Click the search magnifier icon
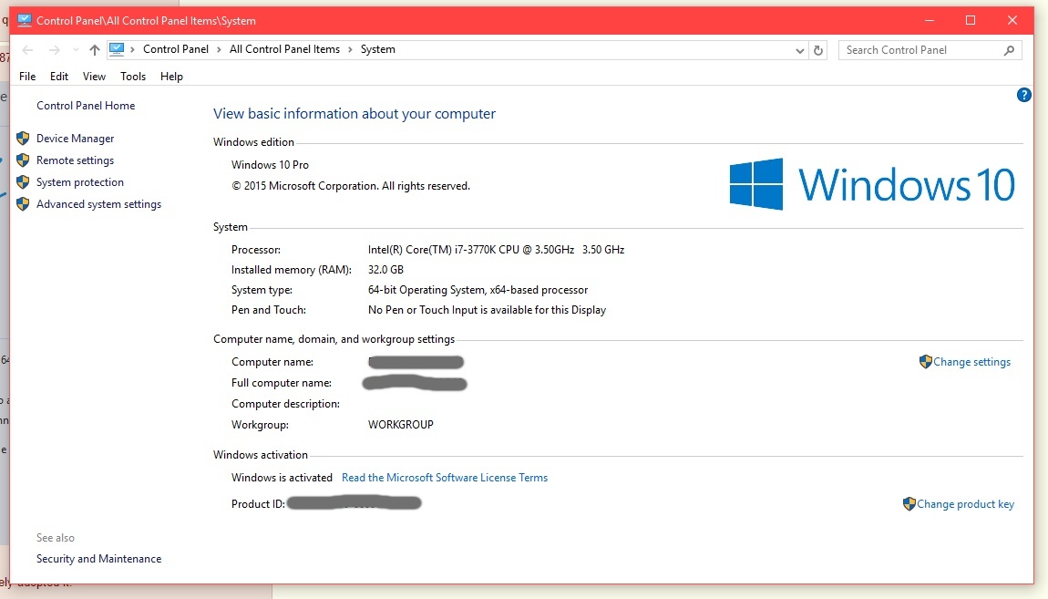 tap(1009, 50)
